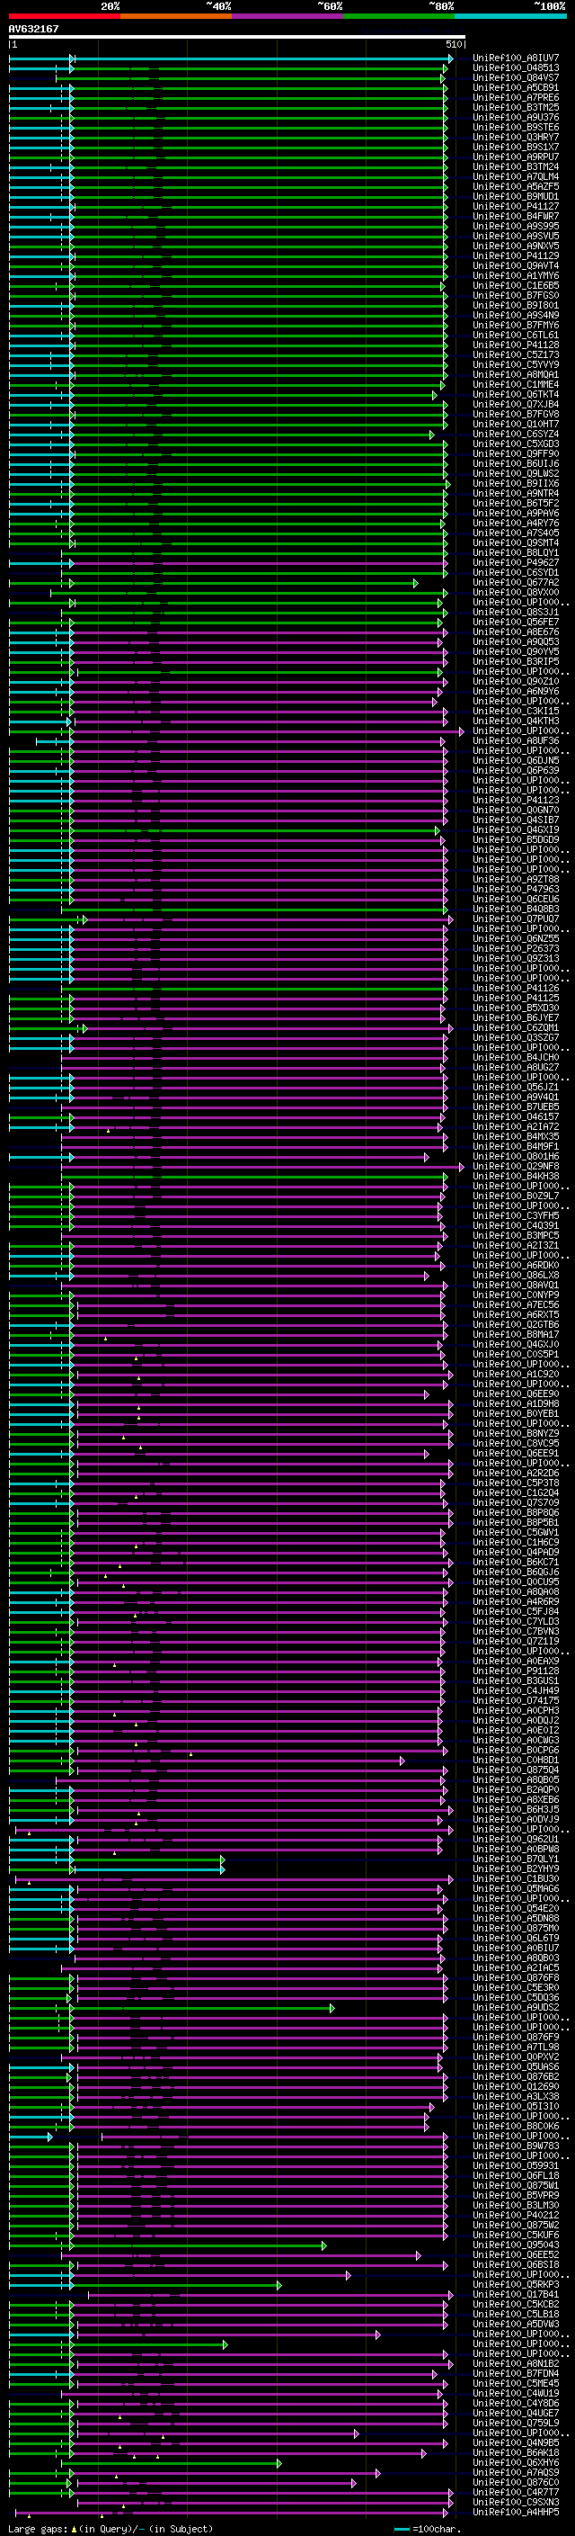575x2536 pixels.
Task: Select the UniRef100_A7EC56 label
Action: 515,1304
